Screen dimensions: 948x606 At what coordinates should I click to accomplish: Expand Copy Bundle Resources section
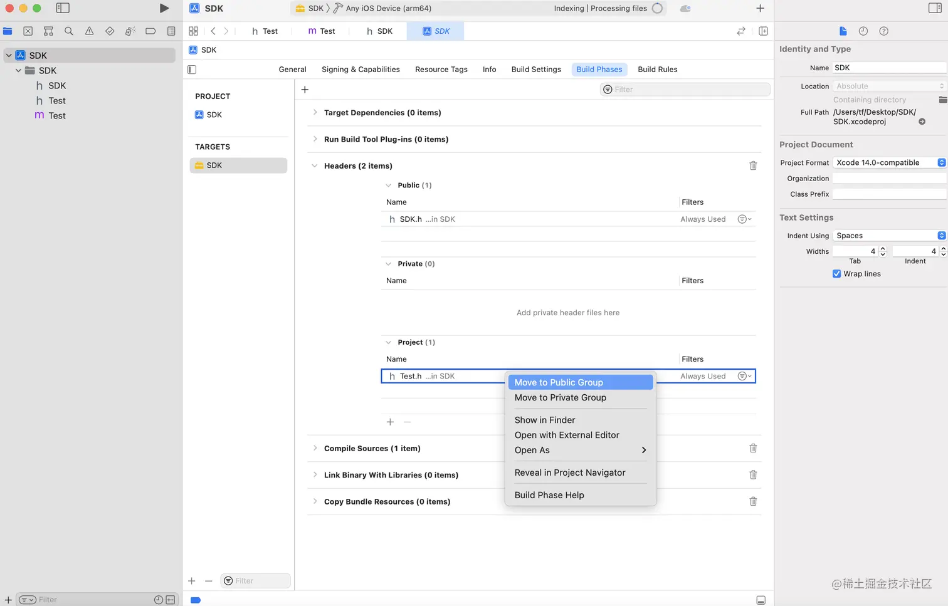[x=315, y=501]
